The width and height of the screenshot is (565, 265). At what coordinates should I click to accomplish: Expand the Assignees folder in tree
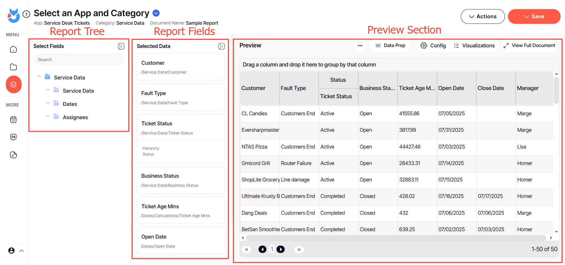click(48, 117)
